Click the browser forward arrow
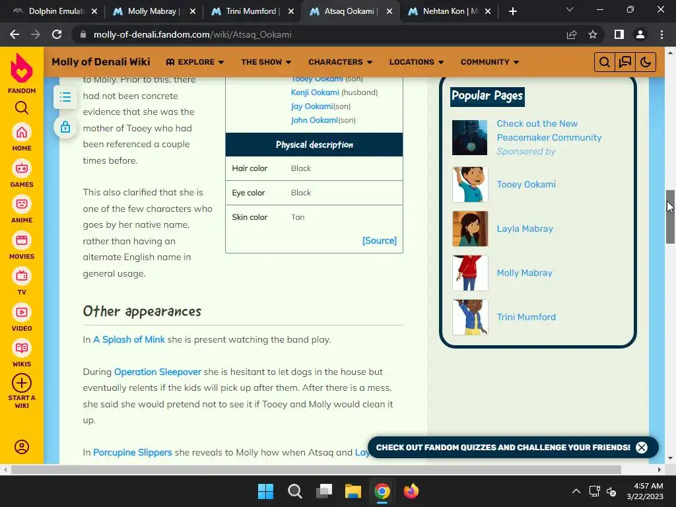Viewport: 676px width, 507px height. click(36, 34)
